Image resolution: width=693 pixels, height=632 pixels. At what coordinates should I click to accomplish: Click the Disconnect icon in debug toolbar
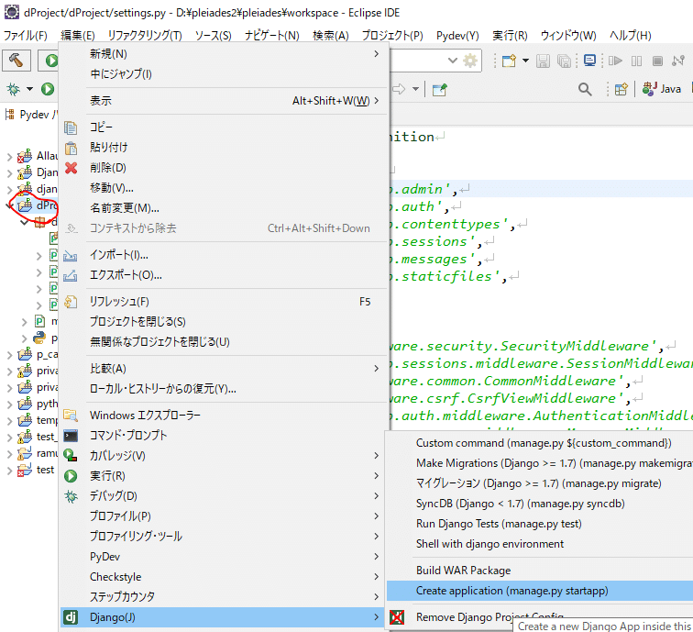click(x=678, y=61)
